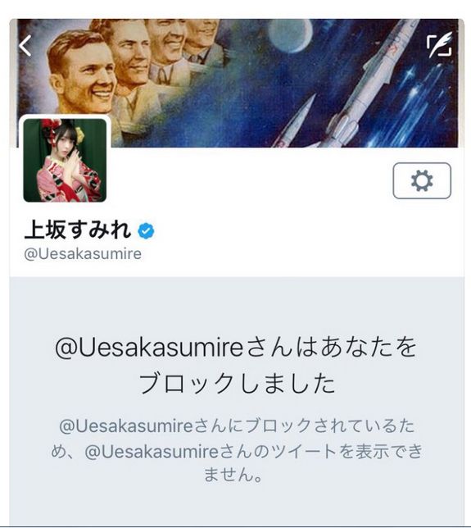The width and height of the screenshot is (471, 528).
Task: Click the ません。 text at the message end
Action: 233,474
